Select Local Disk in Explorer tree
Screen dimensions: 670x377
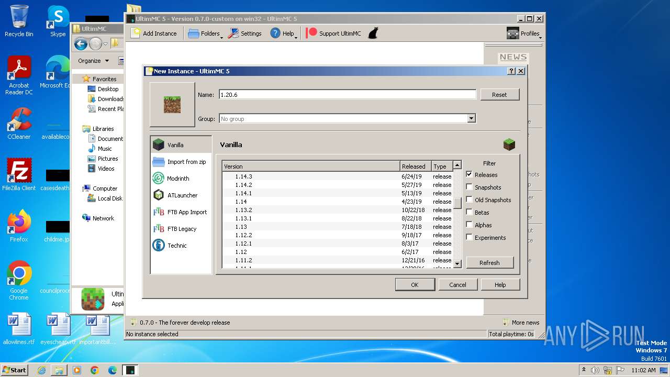(105, 198)
